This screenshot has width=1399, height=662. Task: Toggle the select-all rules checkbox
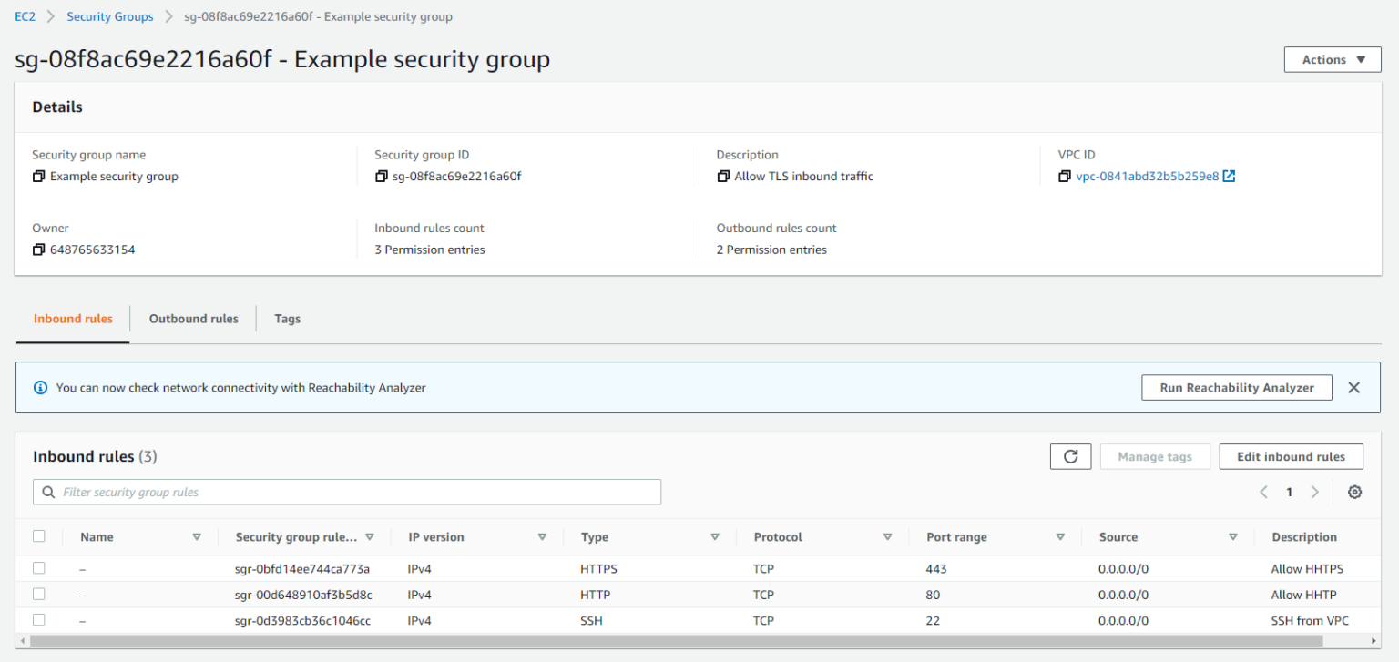click(x=39, y=536)
